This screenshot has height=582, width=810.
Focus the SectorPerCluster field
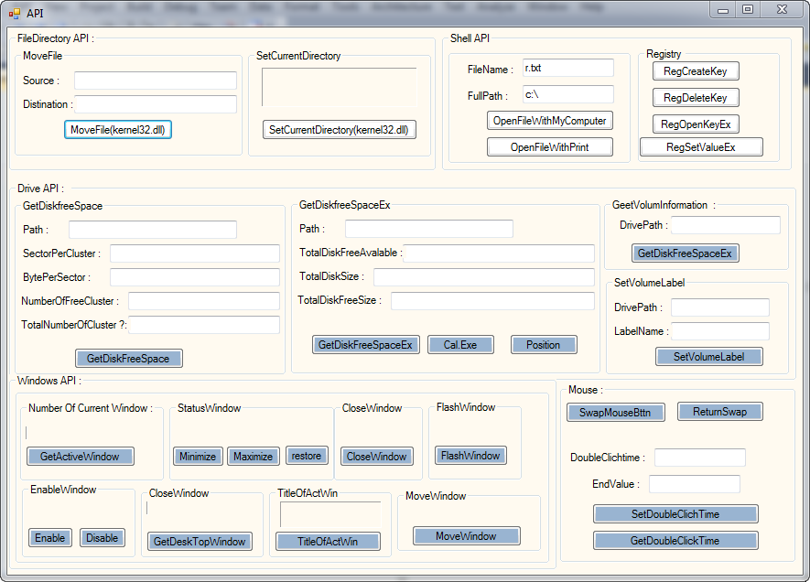pos(195,253)
